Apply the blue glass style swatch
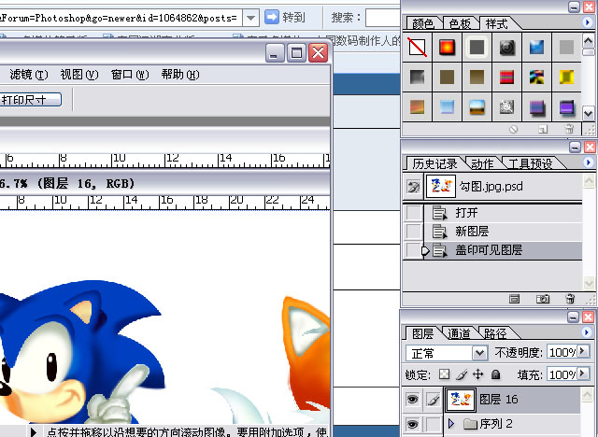 click(536, 48)
